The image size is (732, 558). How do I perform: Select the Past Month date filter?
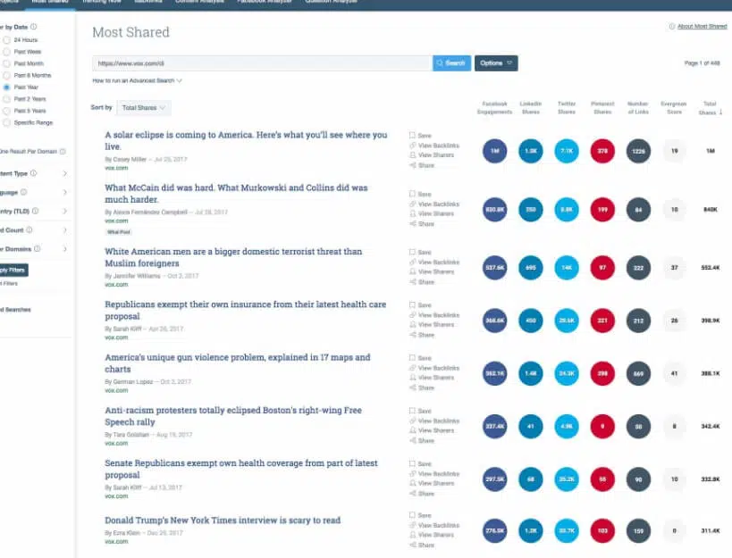7,64
